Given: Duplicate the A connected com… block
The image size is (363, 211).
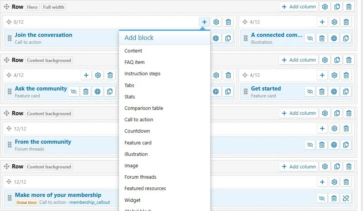Looking at the screenshot, I should (346, 38).
